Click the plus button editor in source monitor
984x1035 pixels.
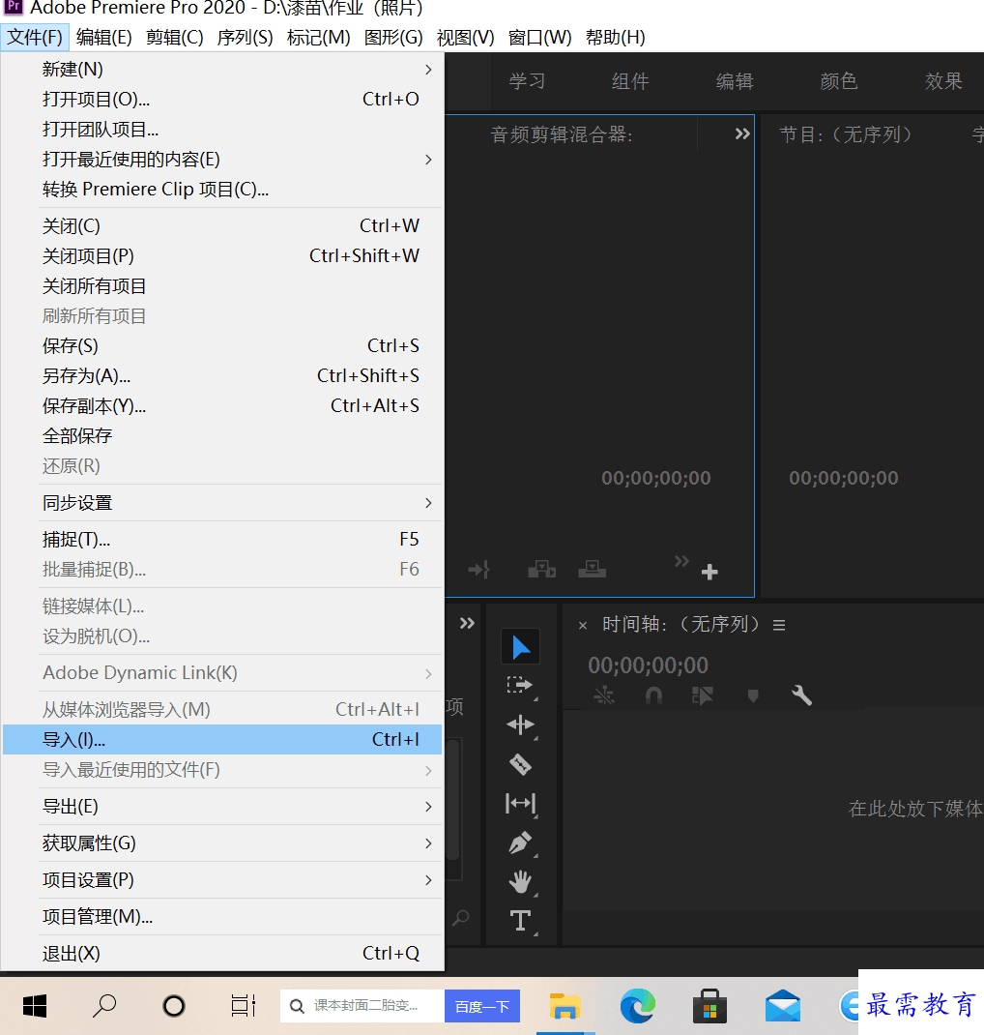pyautogui.click(x=709, y=572)
